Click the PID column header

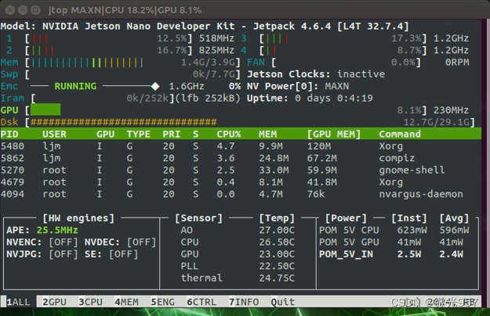tap(9, 134)
